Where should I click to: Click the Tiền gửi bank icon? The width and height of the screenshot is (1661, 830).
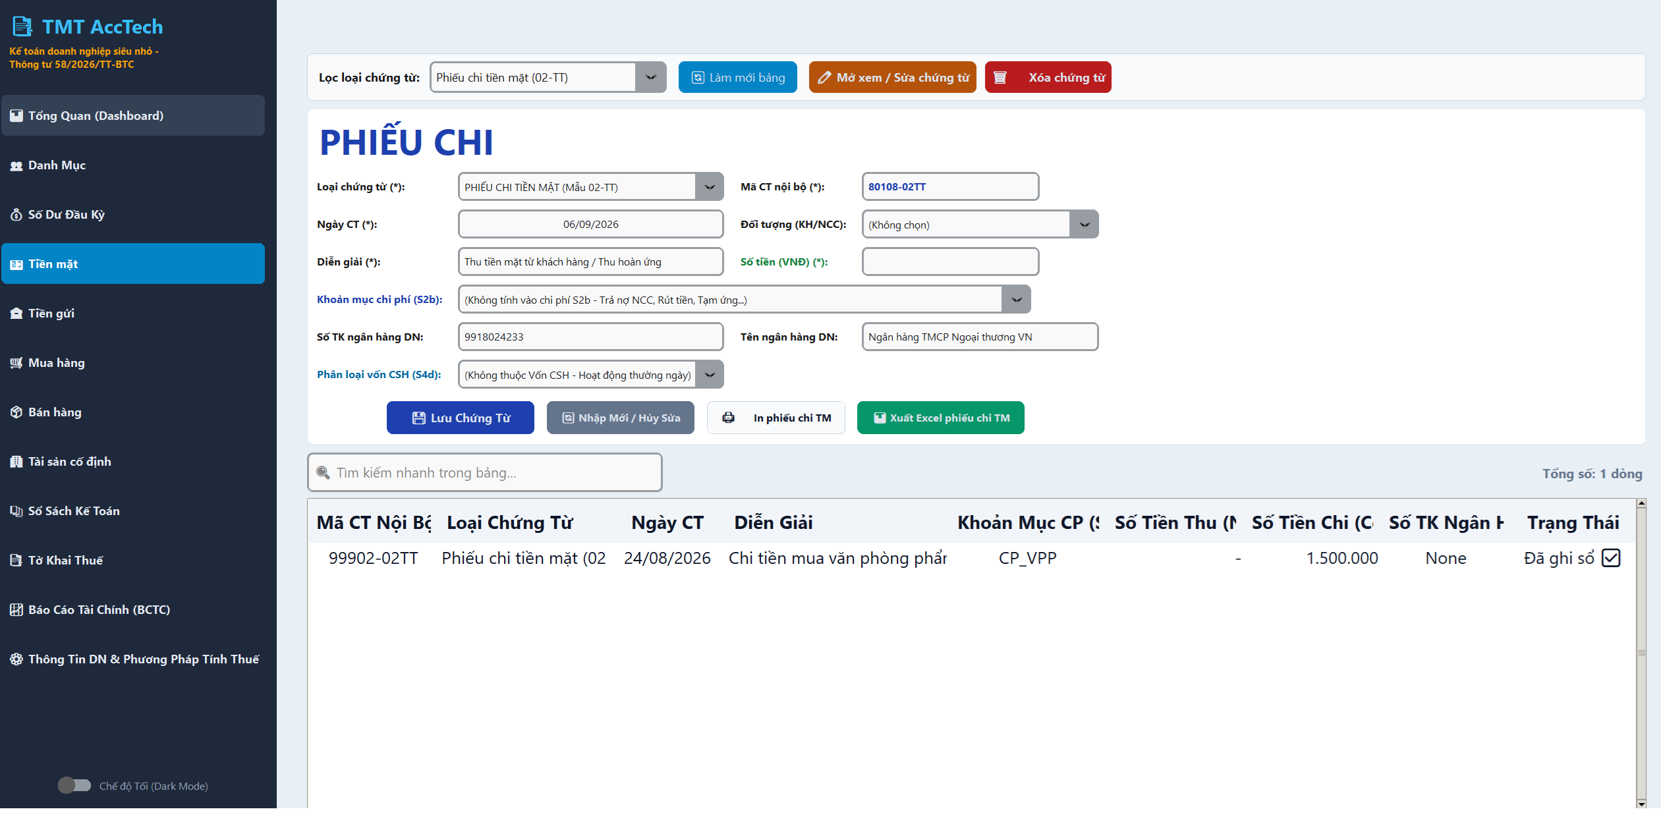16,314
